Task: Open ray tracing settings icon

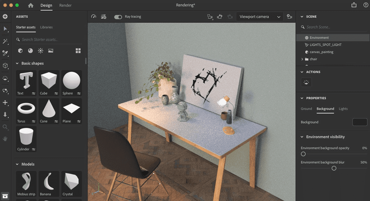Action: 104,16
